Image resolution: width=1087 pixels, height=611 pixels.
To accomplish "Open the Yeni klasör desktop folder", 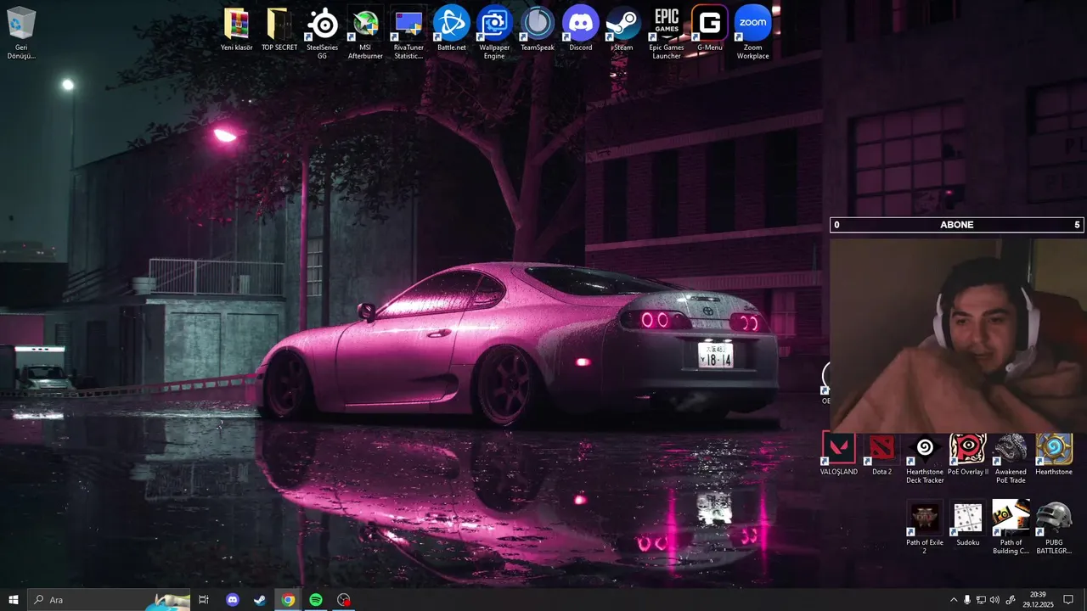I will 237,29.
